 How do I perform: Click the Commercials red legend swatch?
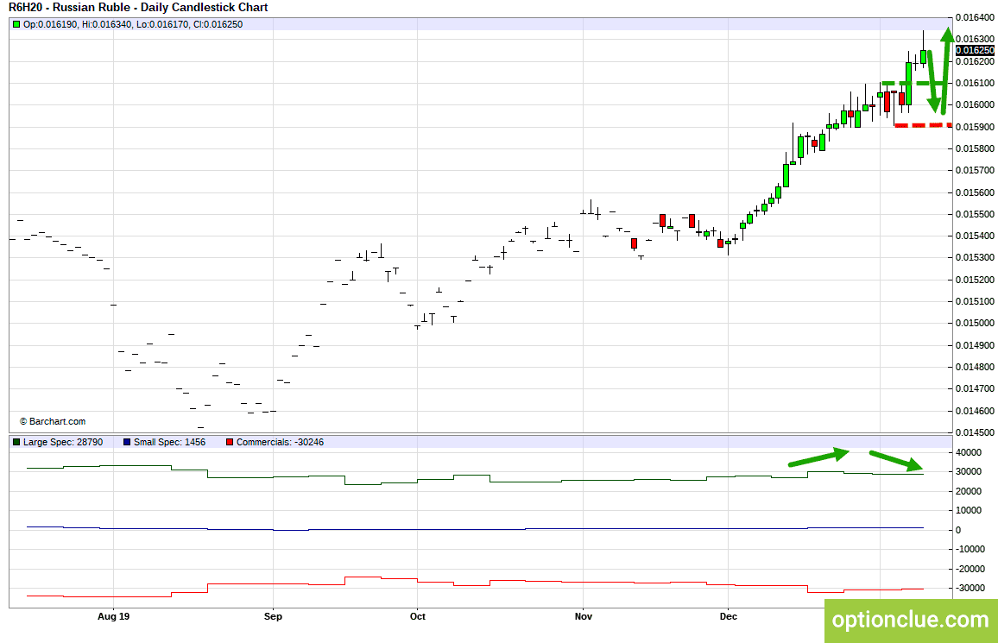230,442
